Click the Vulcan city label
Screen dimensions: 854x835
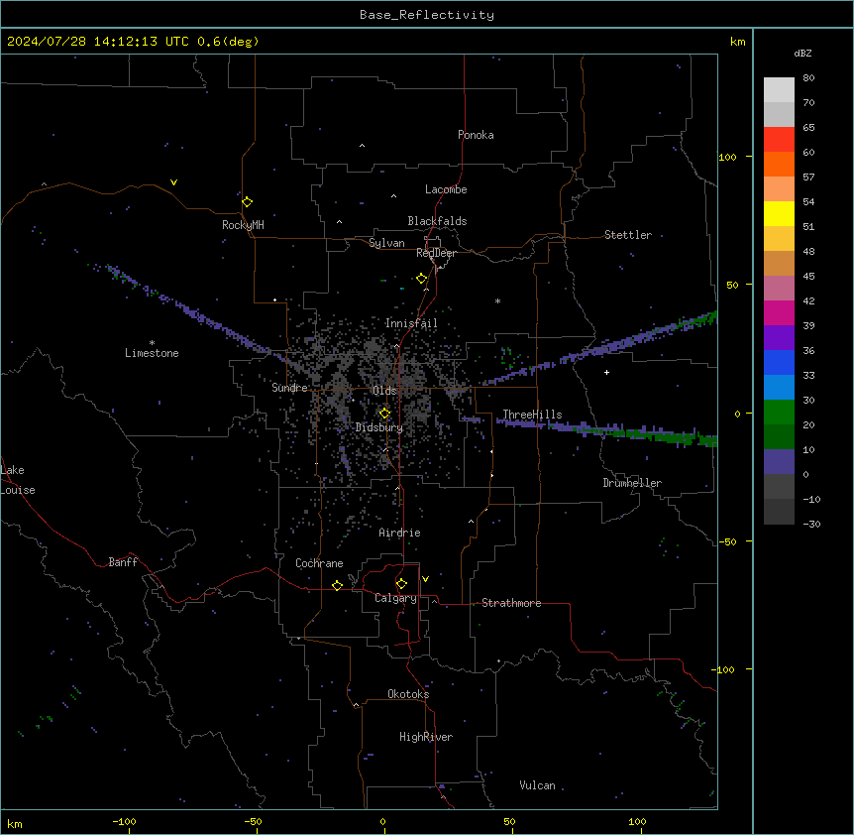coord(538,785)
